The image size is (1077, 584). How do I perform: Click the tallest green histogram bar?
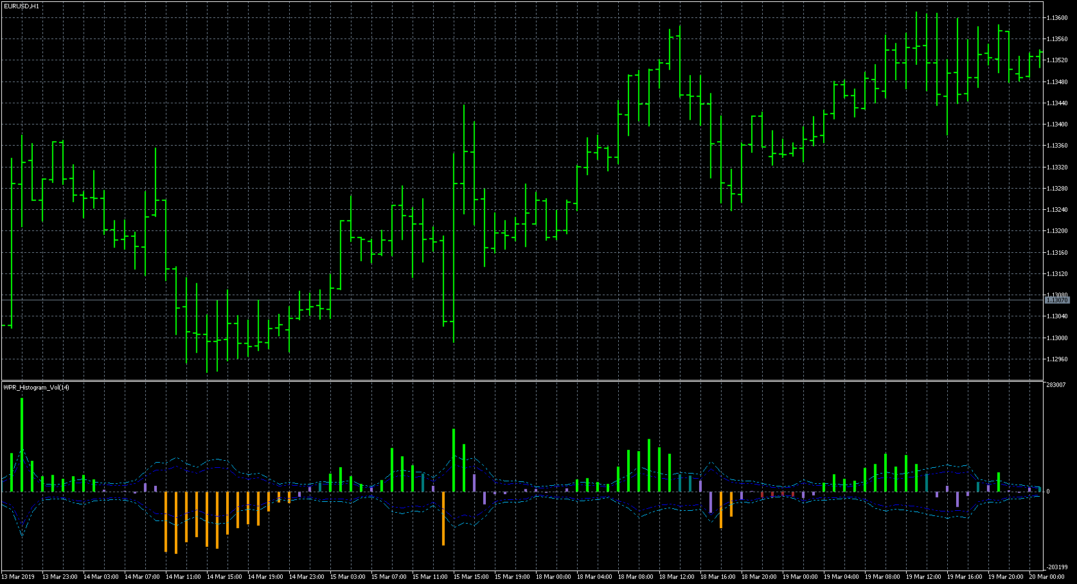22,444
